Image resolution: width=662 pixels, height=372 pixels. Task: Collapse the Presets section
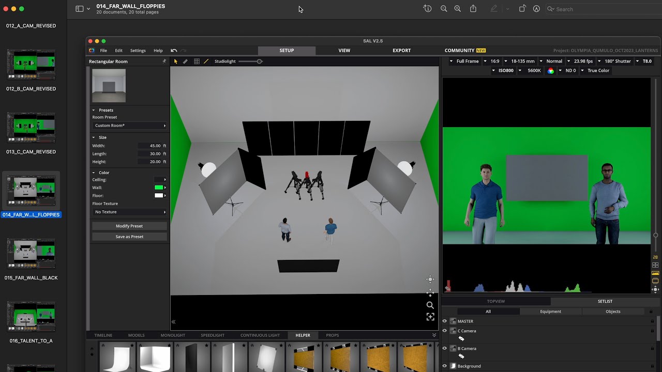click(x=94, y=110)
